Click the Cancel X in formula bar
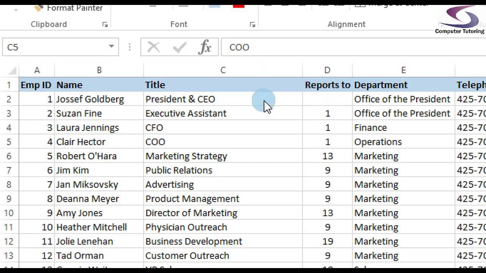This screenshot has height=273, width=486. tap(153, 47)
